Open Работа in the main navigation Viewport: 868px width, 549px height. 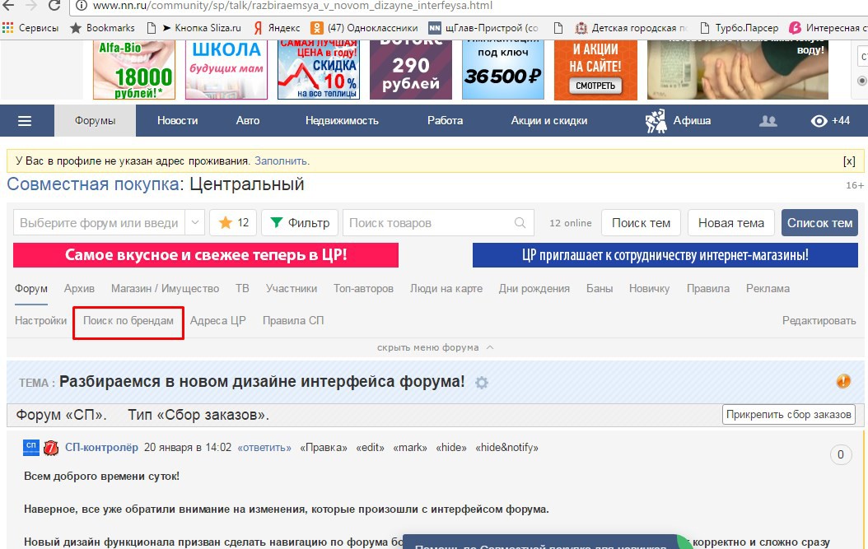(x=445, y=121)
